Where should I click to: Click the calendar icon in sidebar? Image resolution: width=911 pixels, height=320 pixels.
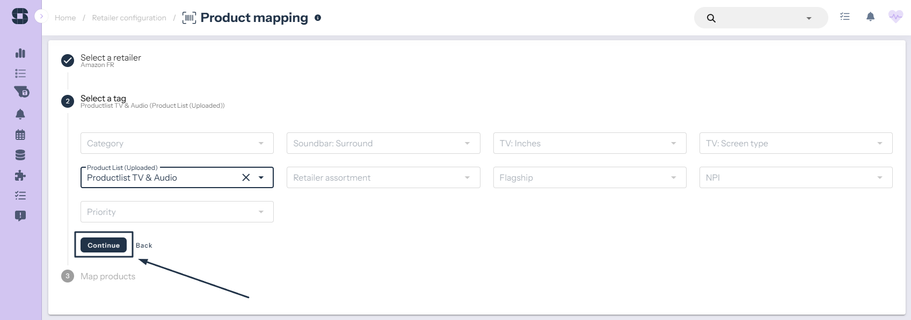tap(20, 135)
